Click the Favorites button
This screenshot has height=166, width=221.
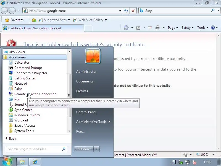[14, 20]
